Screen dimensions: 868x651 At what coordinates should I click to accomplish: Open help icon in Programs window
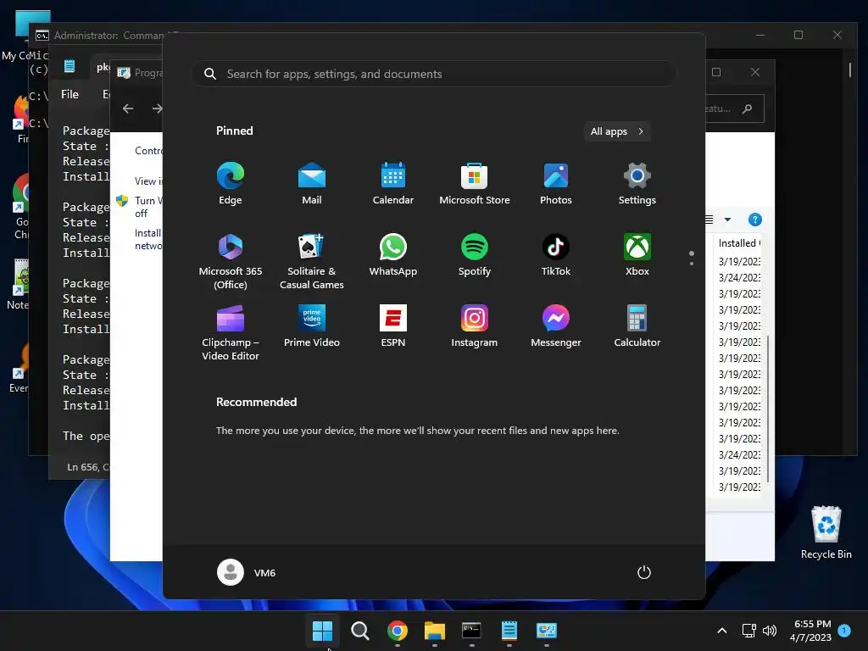(755, 220)
